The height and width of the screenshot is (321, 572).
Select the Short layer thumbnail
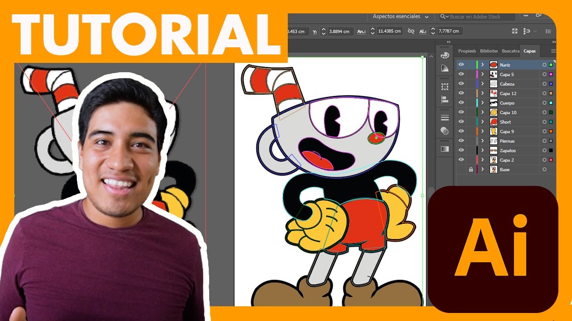pos(493,122)
